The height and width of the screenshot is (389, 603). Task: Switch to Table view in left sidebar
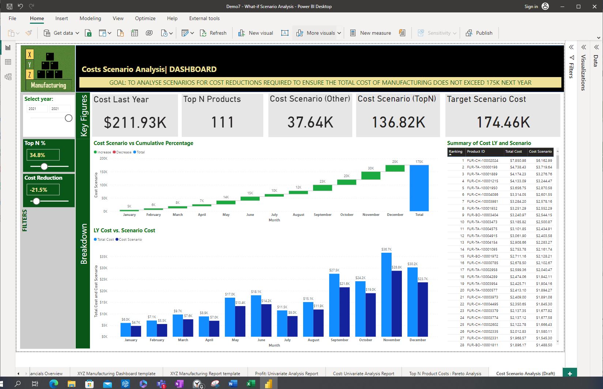[x=8, y=62]
